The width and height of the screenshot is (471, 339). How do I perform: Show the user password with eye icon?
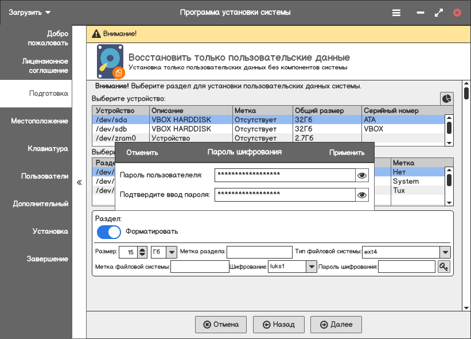pos(362,176)
